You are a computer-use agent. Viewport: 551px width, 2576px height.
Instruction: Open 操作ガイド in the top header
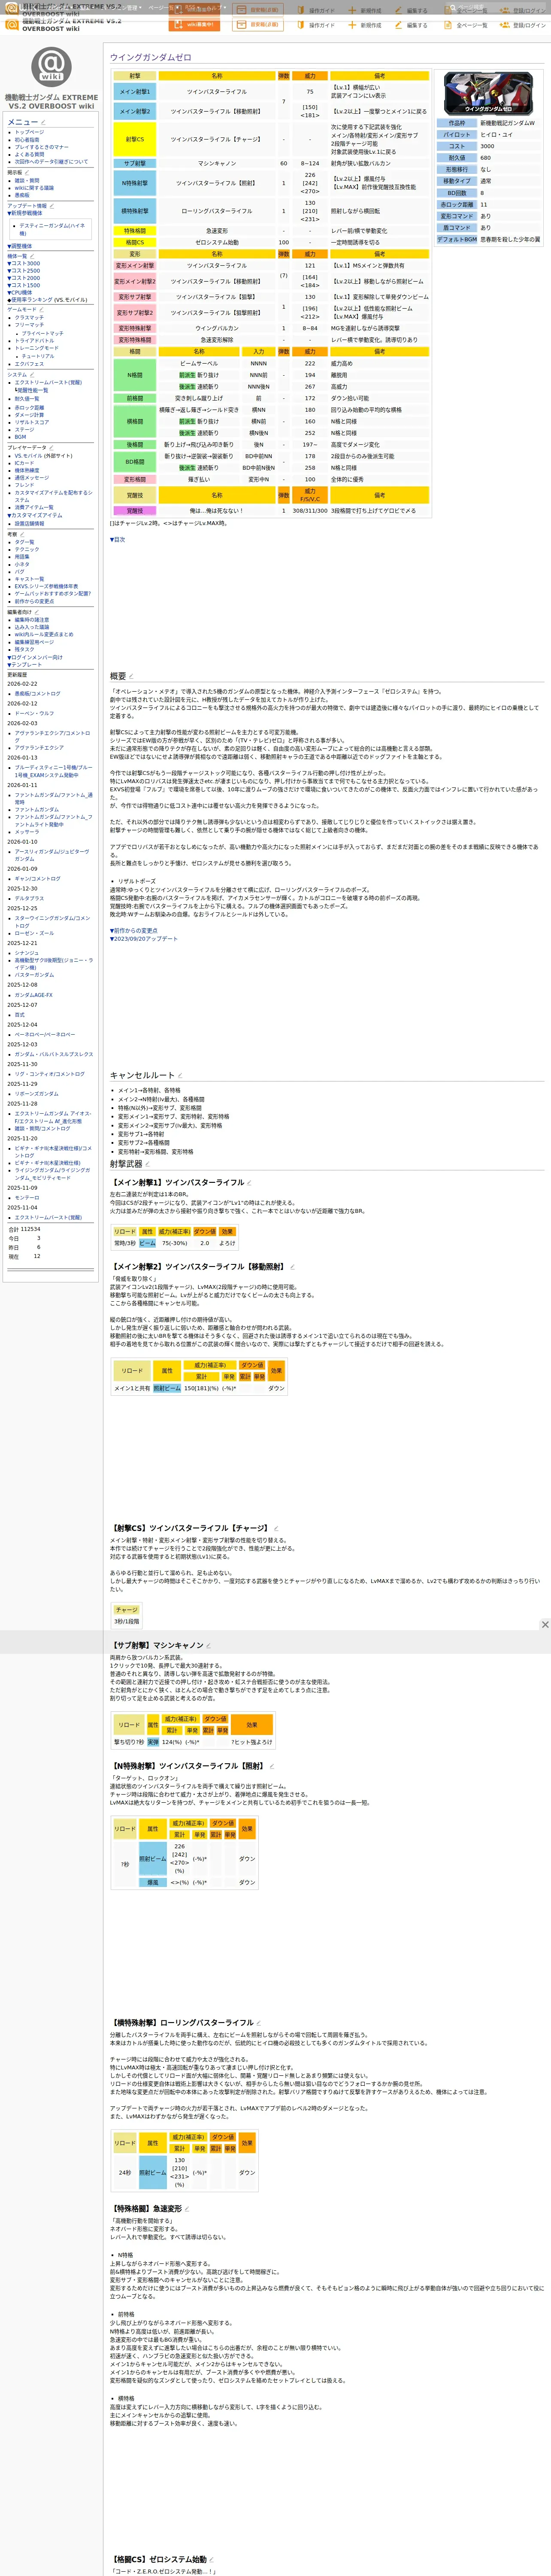click(x=315, y=25)
